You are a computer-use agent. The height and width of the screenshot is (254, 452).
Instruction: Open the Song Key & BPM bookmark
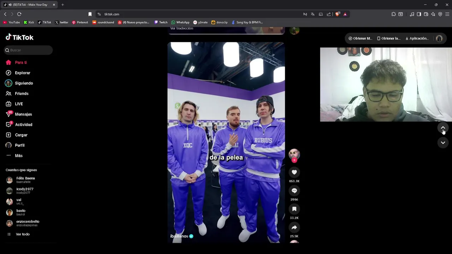[x=247, y=22]
